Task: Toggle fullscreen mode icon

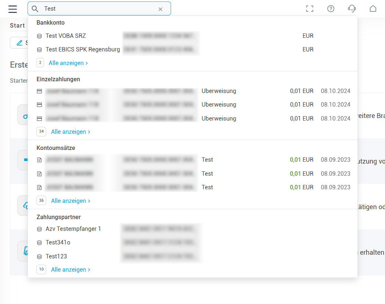Action: coord(310,9)
